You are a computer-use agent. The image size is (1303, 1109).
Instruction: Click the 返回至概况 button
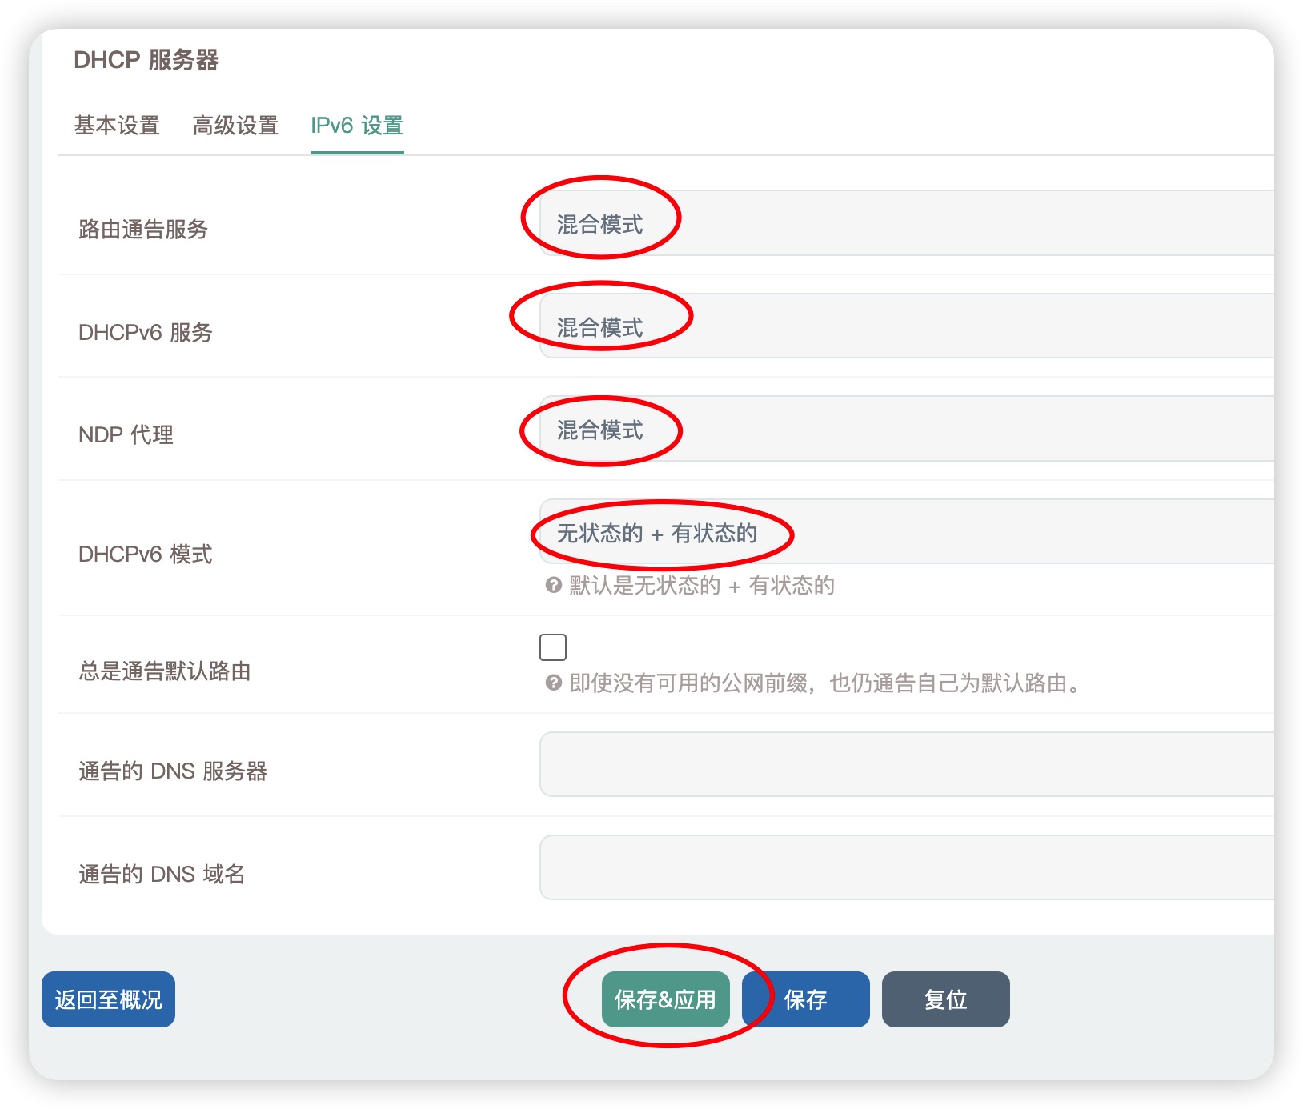[x=107, y=999]
